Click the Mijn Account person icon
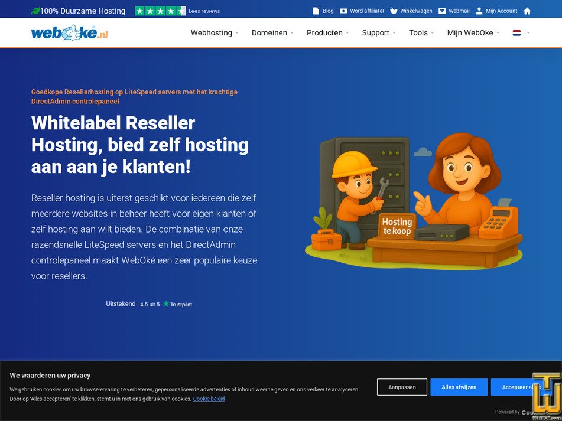Image resolution: width=562 pixels, height=421 pixels. coord(479,11)
